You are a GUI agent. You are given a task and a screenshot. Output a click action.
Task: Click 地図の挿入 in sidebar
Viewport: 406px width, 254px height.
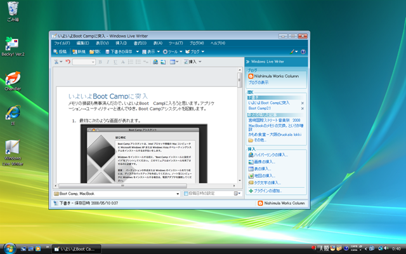pos(262,176)
